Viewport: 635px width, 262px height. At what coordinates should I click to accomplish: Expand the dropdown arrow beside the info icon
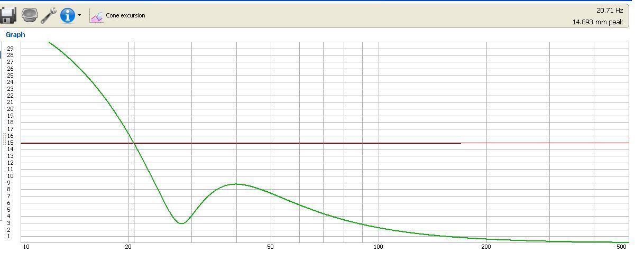[x=79, y=15]
